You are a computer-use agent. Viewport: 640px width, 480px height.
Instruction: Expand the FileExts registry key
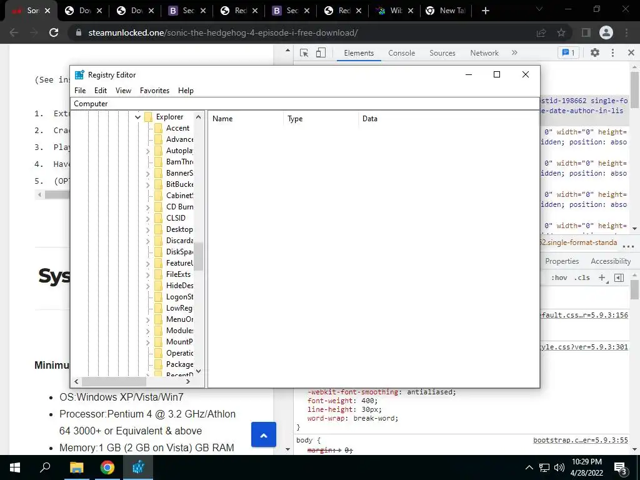(x=147, y=275)
